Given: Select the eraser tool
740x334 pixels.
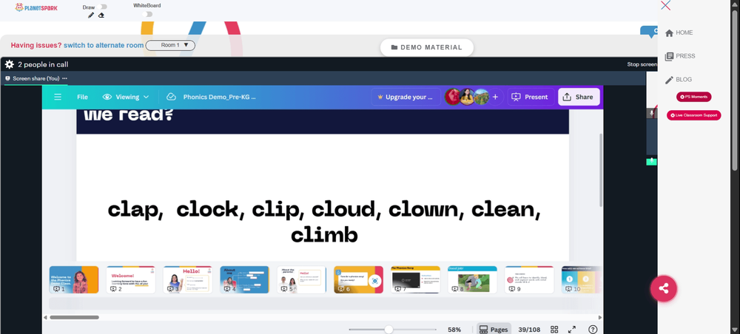Looking at the screenshot, I should pos(101,15).
